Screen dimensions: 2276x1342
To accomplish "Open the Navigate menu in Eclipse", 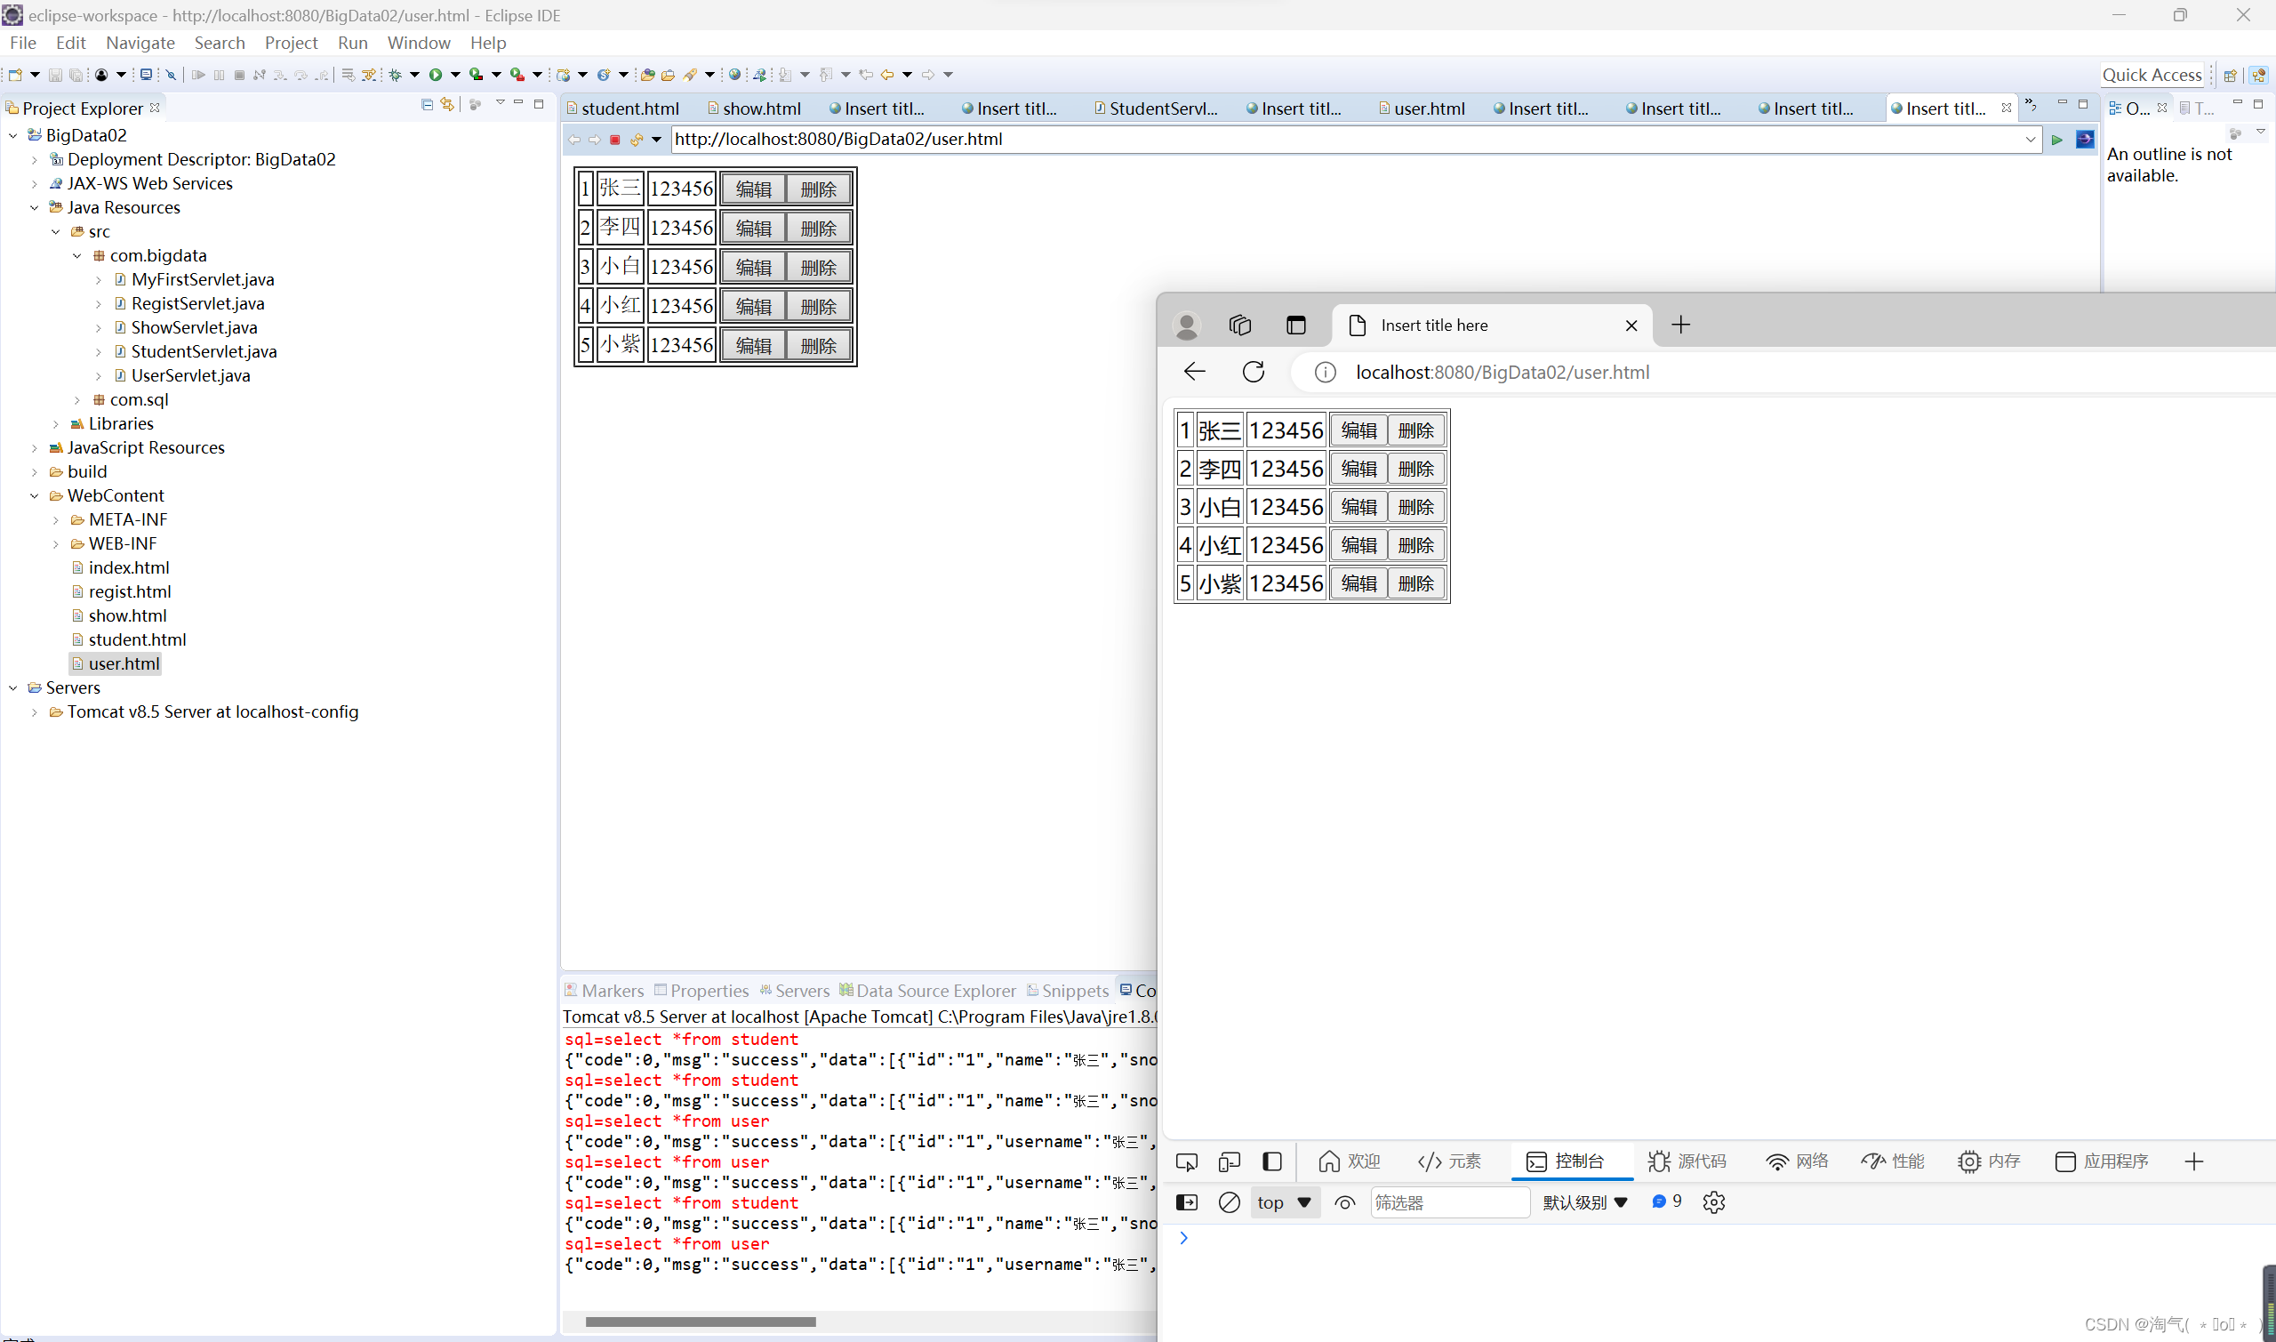I will [140, 43].
